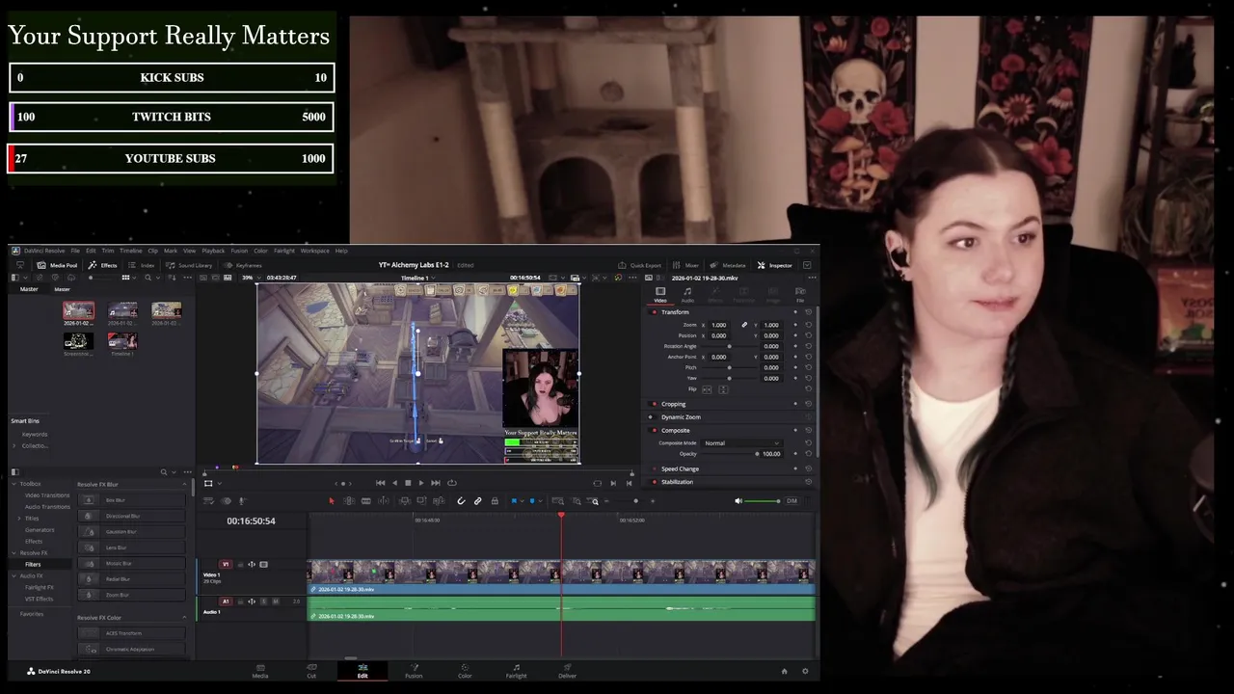Image resolution: width=1234 pixels, height=694 pixels.
Task: Open the Index panel
Action: 142,265
